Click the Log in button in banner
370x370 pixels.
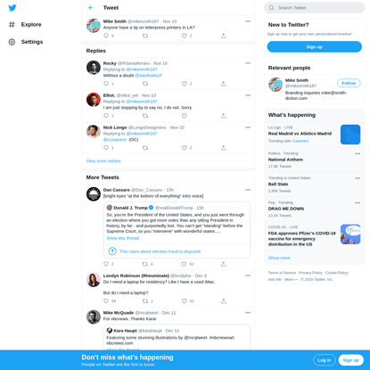pyautogui.click(x=325, y=360)
